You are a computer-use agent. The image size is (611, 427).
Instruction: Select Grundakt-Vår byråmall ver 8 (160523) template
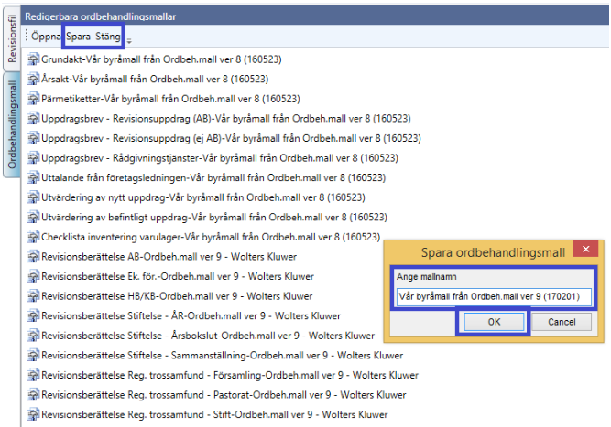pos(161,59)
